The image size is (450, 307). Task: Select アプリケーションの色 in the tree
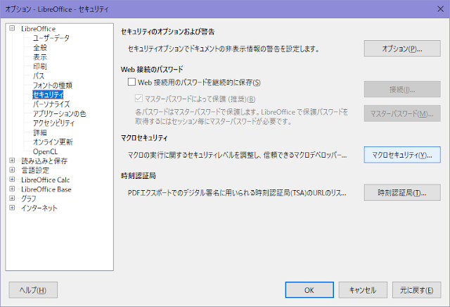[x=59, y=113]
